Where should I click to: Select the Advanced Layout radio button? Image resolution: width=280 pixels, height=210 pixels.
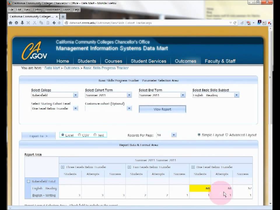[x=227, y=135]
